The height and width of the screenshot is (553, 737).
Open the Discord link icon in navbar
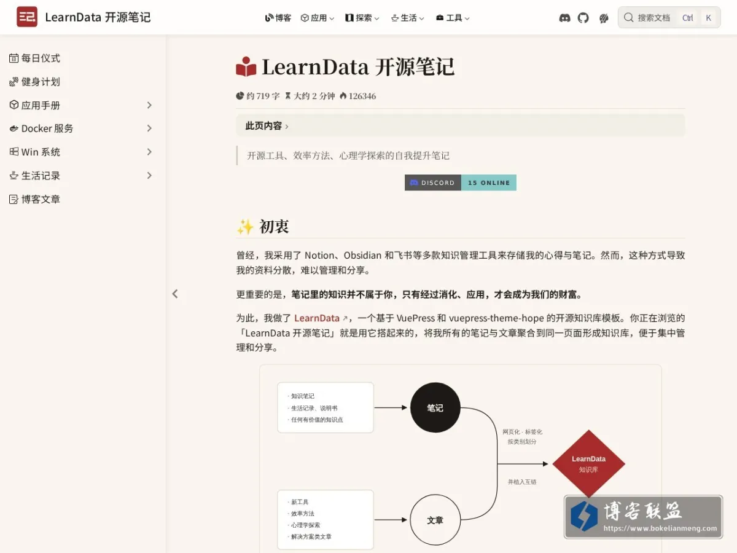pyautogui.click(x=564, y=18)
